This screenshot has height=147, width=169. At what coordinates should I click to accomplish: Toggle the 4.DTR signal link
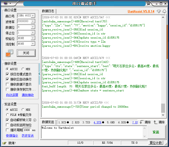[x=98, y=122]
